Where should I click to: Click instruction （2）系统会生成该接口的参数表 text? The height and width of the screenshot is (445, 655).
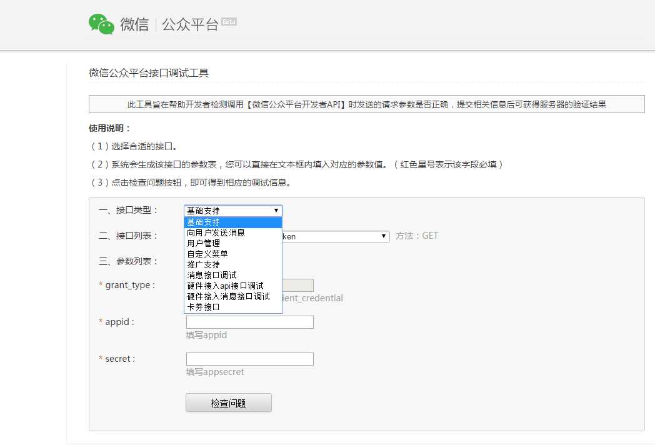click(x=296, y=164)
